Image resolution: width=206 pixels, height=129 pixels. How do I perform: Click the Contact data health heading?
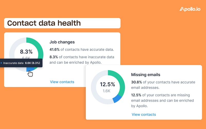(x=44, y=23)
